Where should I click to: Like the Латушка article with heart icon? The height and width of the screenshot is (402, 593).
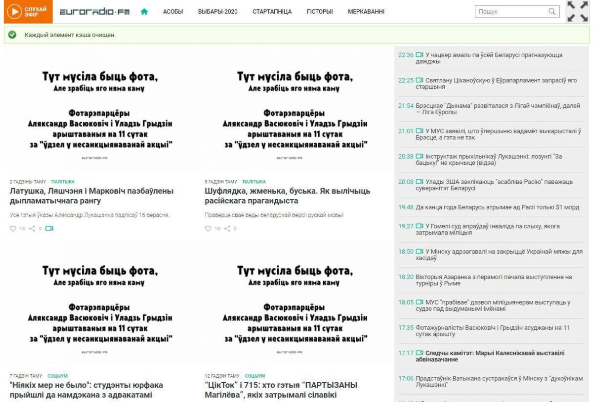pyautogui.click(x=13, y=229)
